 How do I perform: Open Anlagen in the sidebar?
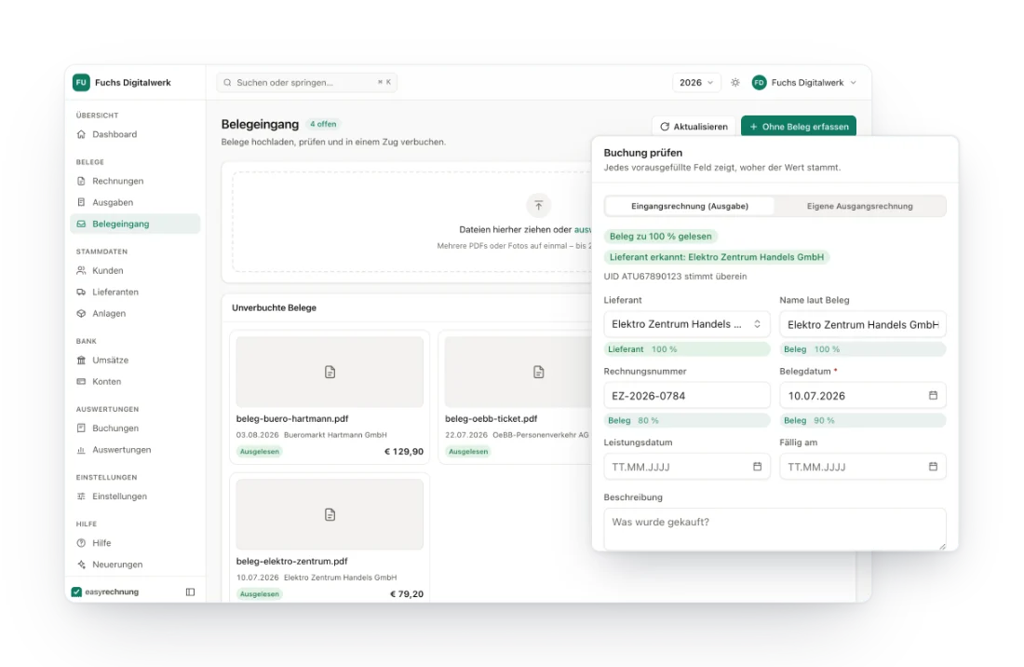pyautogui.click(x=135, y=314)
